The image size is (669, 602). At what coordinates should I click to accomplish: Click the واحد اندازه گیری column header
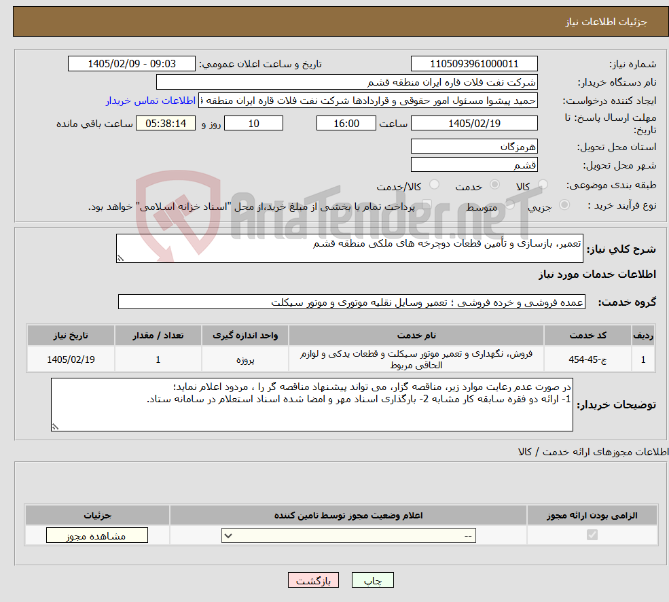[x=245, y=335]
